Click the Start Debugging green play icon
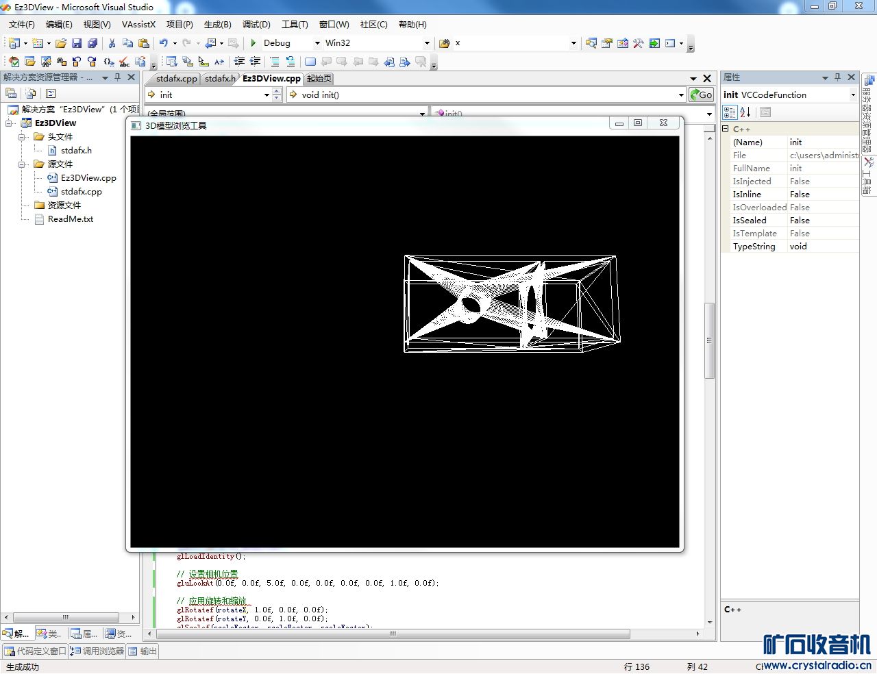This screenshot has width=877, height=674. click(x=253, y=43)
